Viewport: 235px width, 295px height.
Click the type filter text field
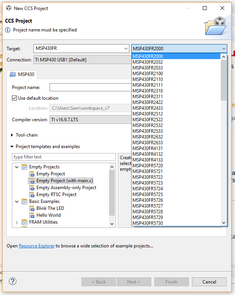point(64,157)
